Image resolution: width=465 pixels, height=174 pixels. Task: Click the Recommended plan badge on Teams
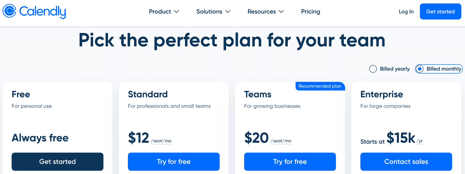tap(320, 86)
